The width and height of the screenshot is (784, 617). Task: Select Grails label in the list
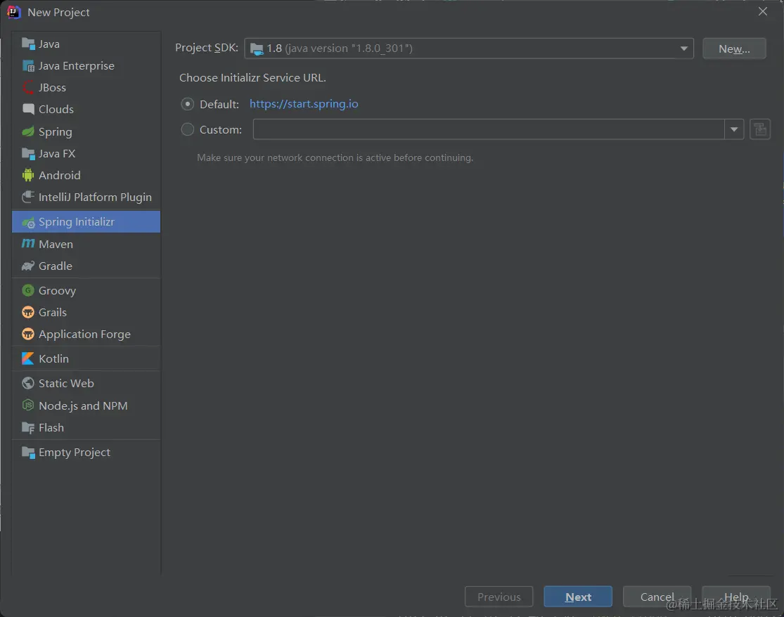pos(53,312)
